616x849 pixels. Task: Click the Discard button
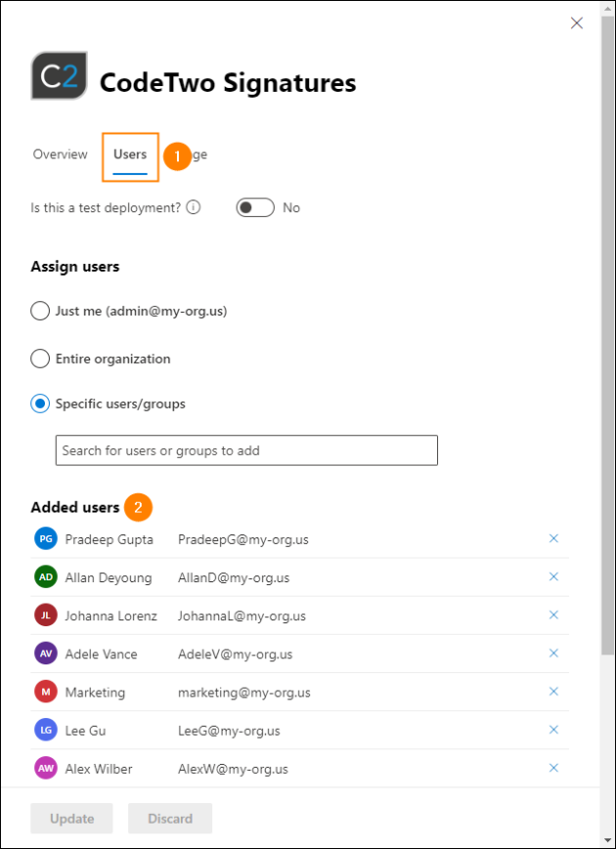[x=170, y=818]
